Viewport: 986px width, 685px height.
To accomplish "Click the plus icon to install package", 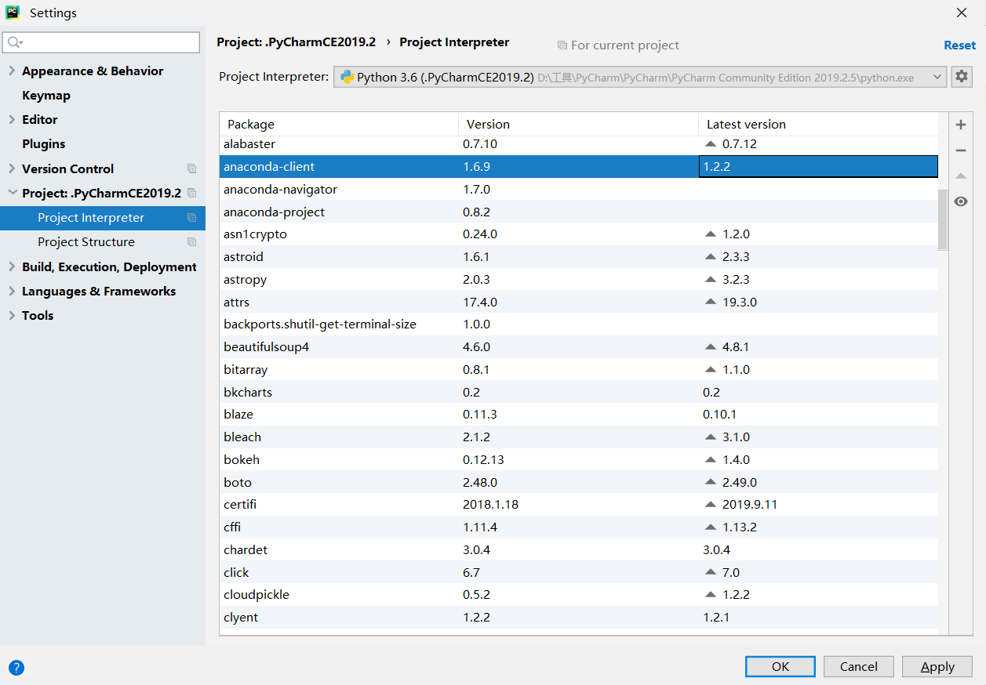I will click(x=961, y=125).
